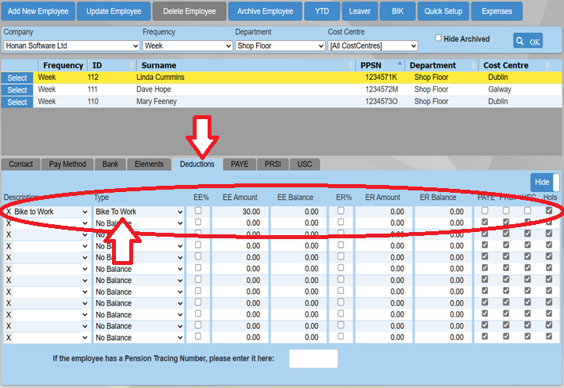This screenshot has width=564, height=388.
Task: Open the Department dropdown
Action: tap(280, 46)
